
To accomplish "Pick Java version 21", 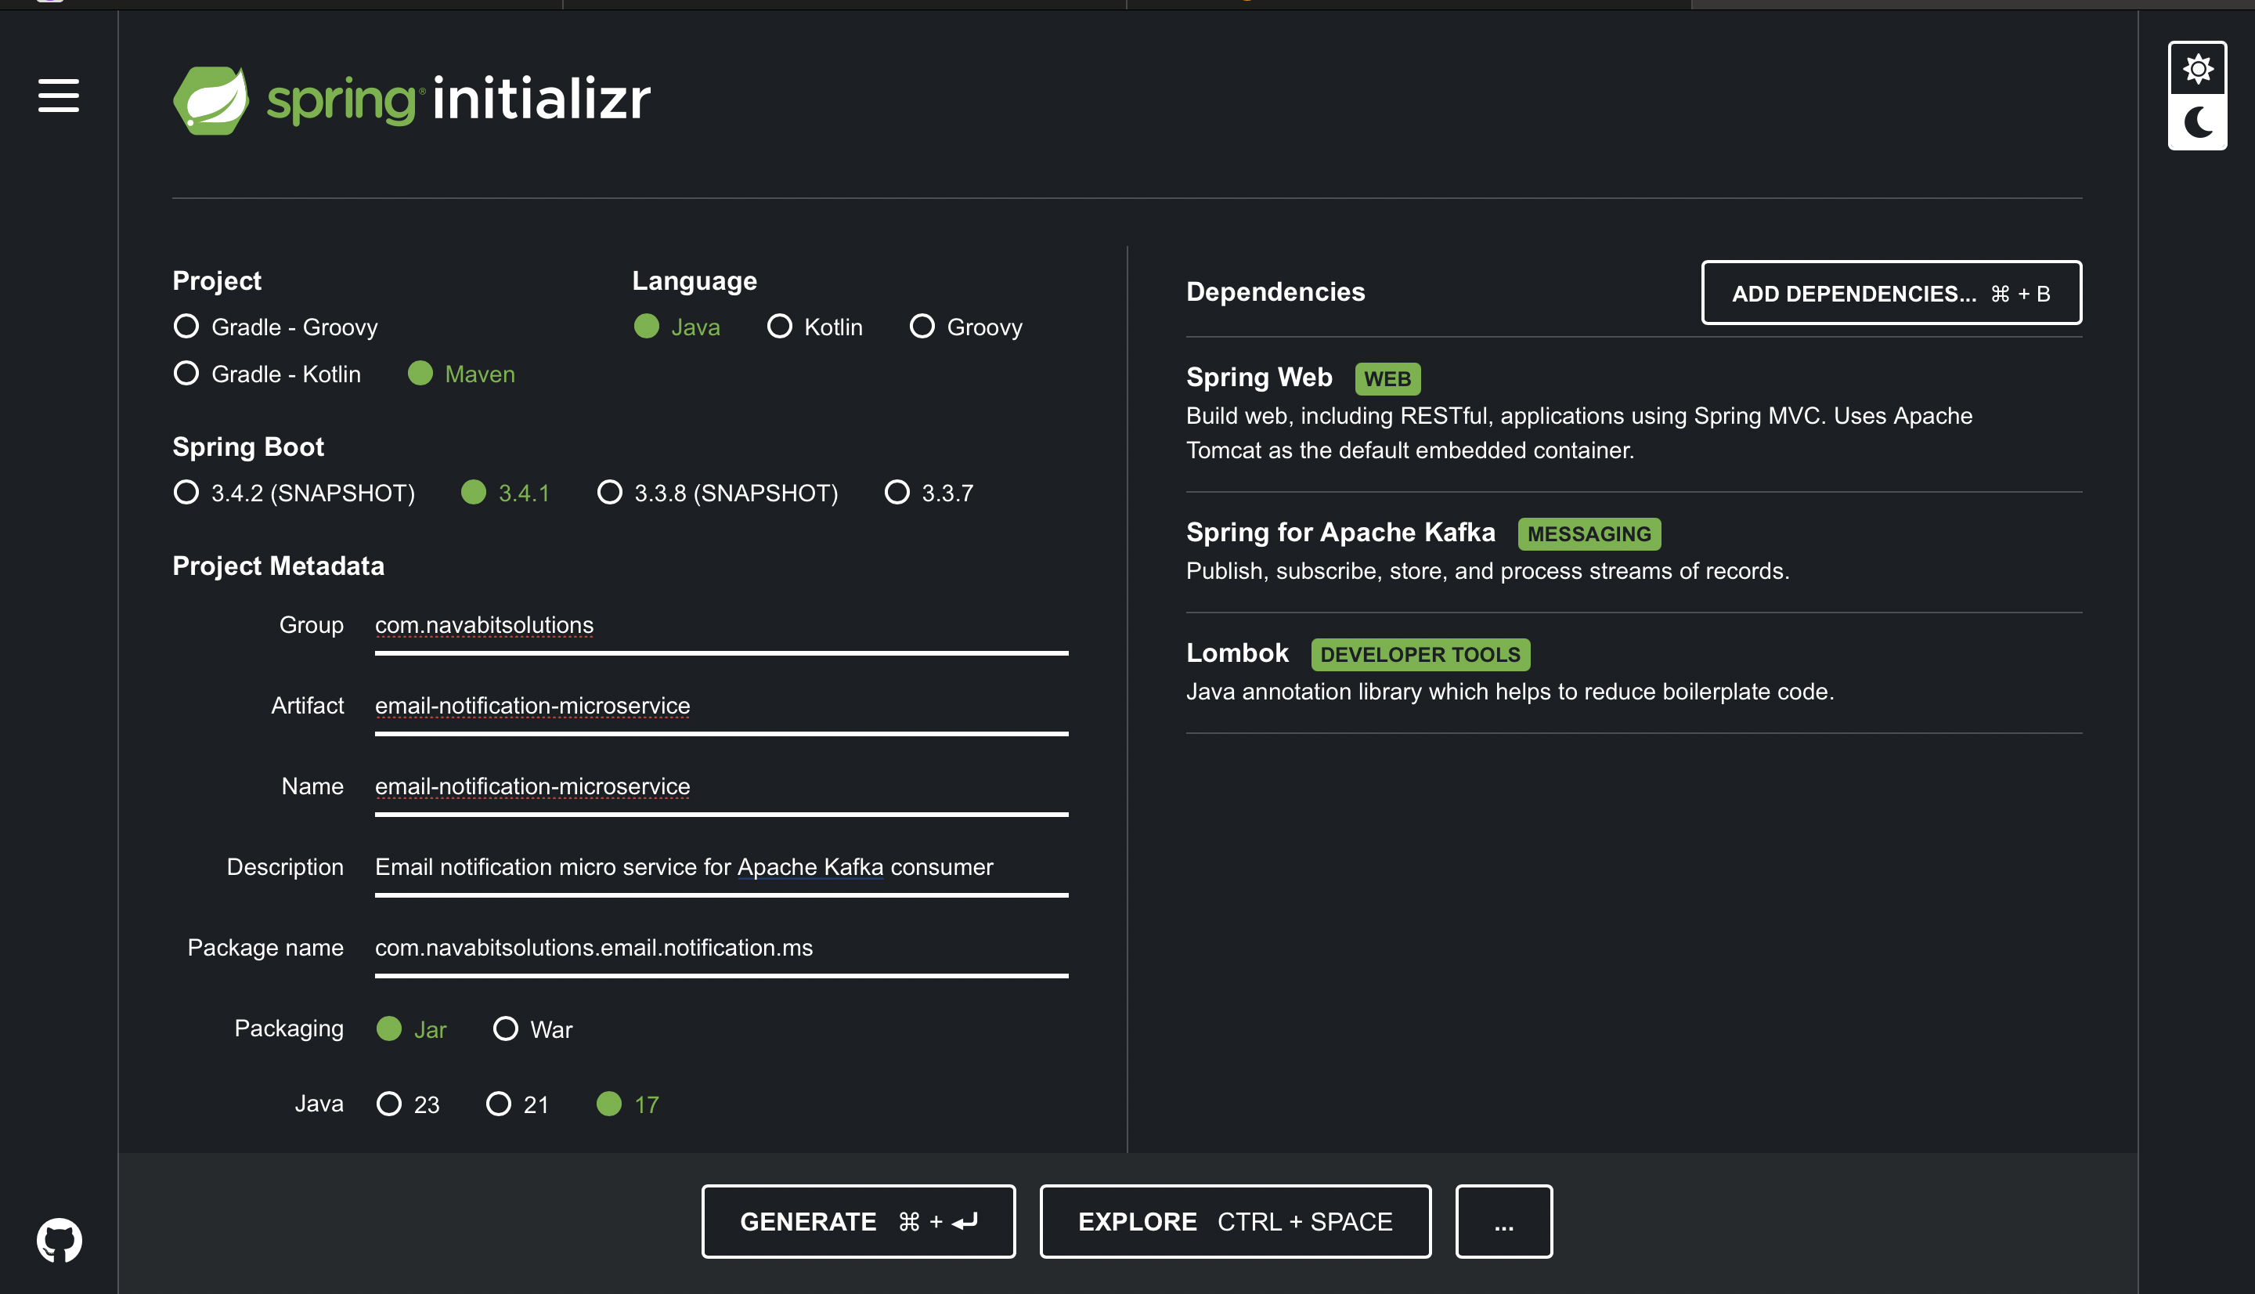I will tap(498, 1104).
